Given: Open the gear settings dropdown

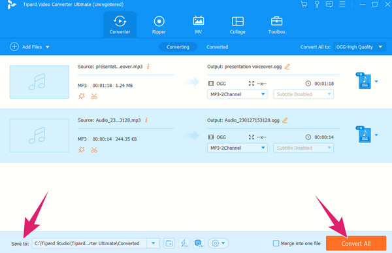Looking at the screenshot, I should click(x=218, y=243).
